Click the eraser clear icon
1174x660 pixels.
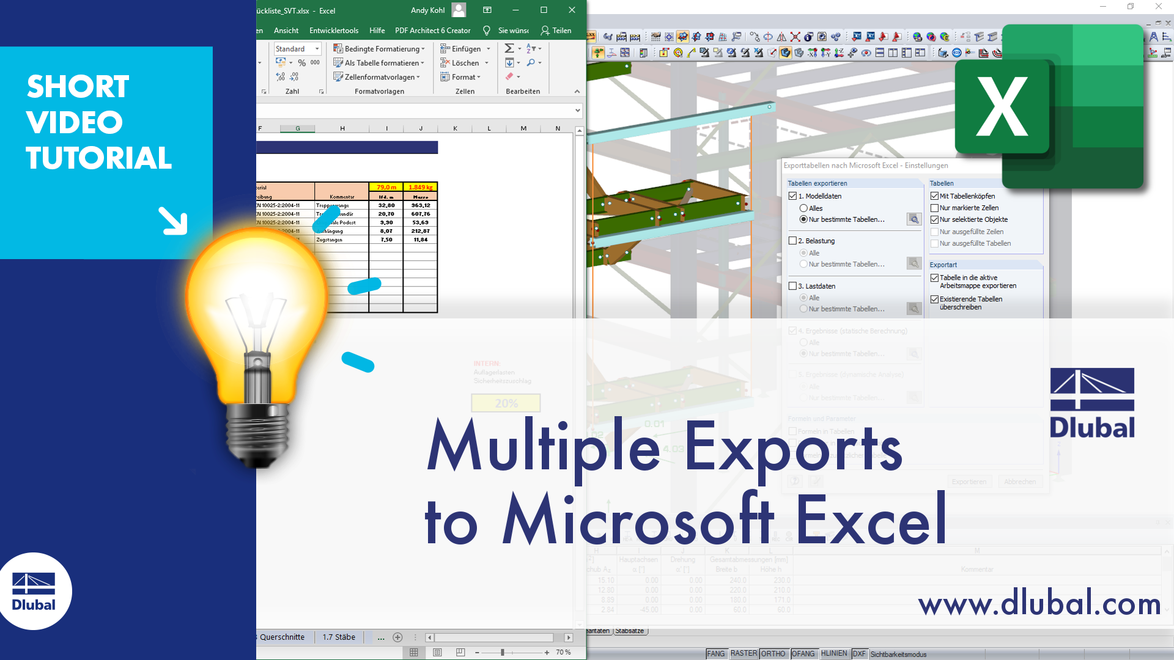pyautogui.click(x=509, y=77)
